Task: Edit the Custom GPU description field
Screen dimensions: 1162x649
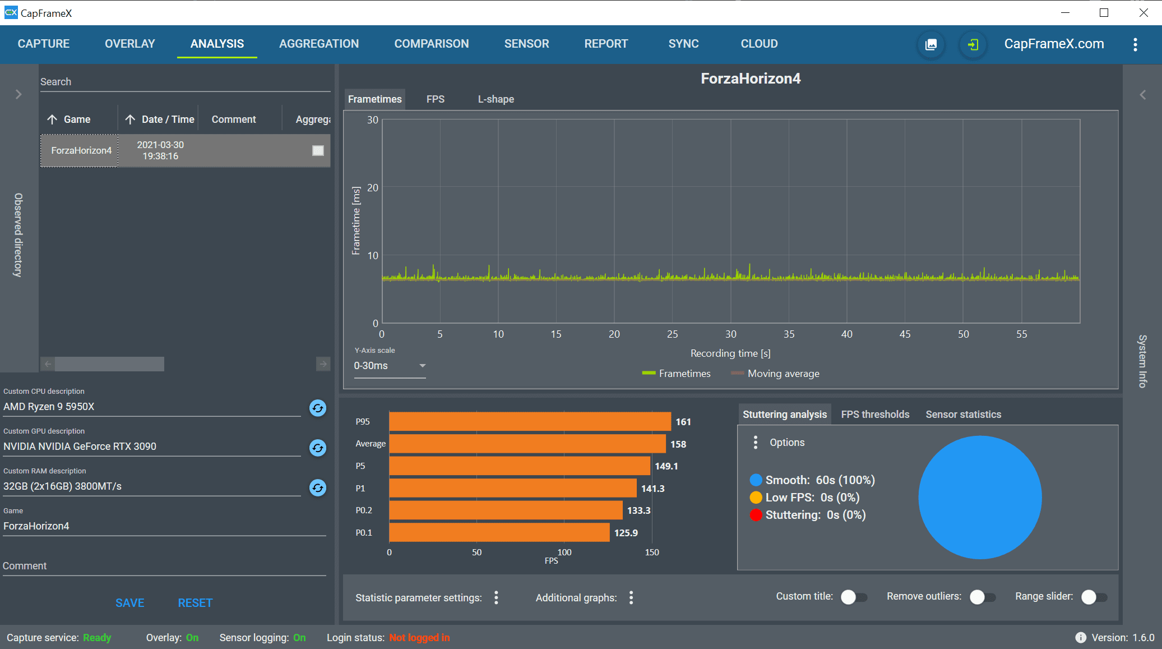Action: [x=152, y=447]
